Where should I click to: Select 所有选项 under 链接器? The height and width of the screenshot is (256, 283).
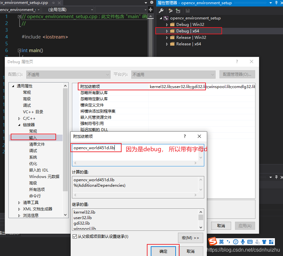(37, 190)
